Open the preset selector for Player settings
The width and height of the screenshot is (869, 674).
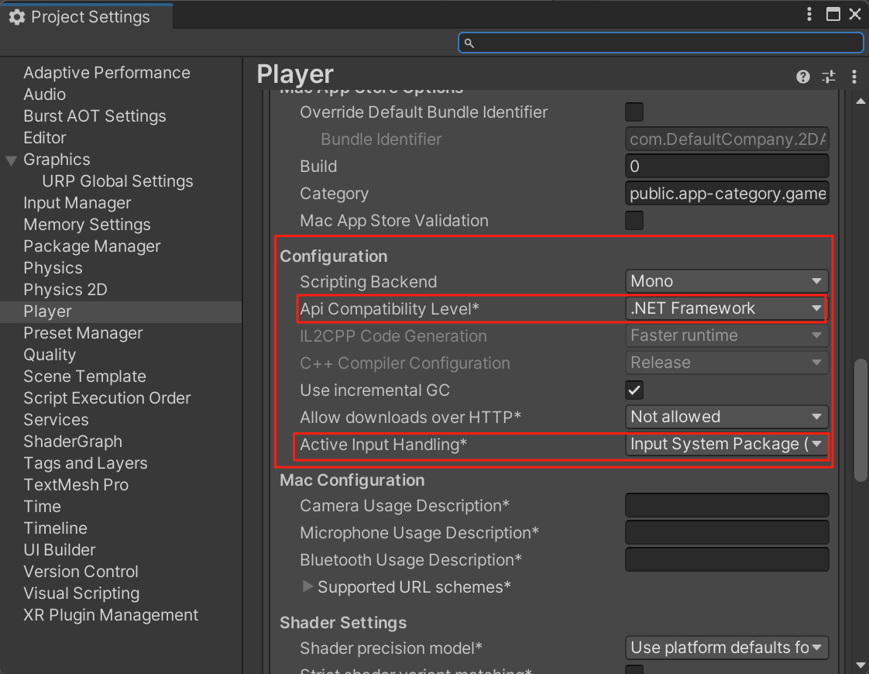point(828,76)
